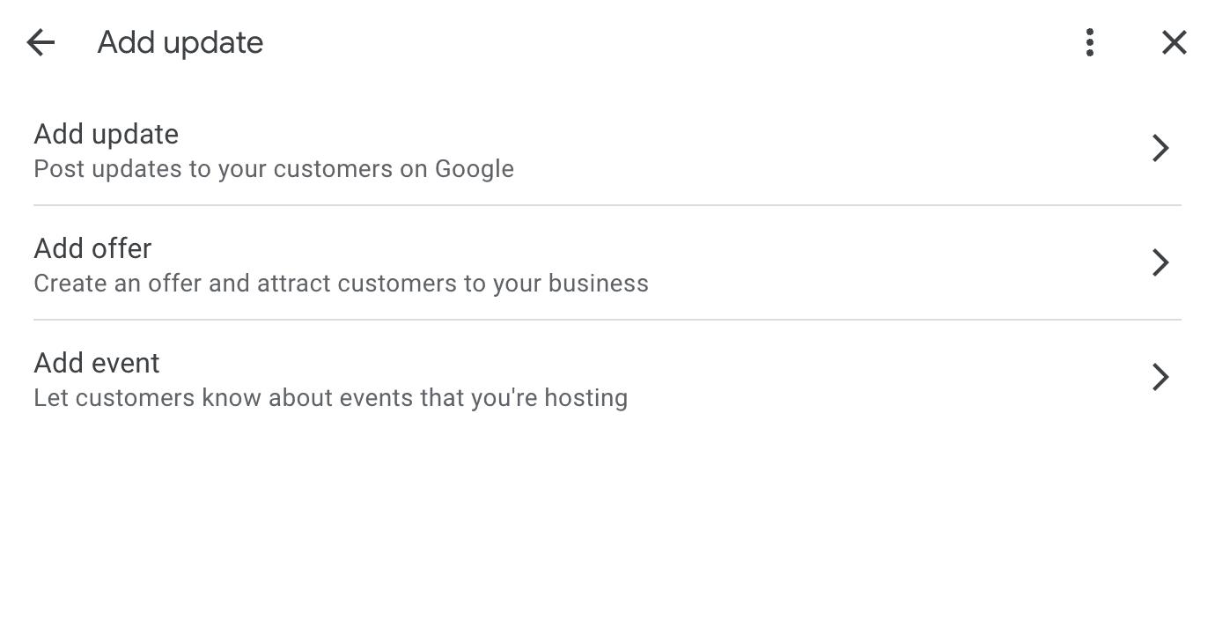The image size is (1215, 620).
Task: Open the three-dot more options menu
Action: (x=1090, y=42)
